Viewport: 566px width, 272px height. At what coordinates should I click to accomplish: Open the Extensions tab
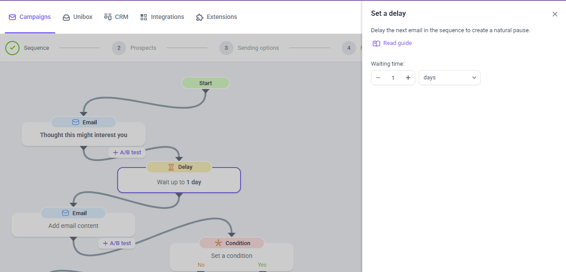click(217, 17)
